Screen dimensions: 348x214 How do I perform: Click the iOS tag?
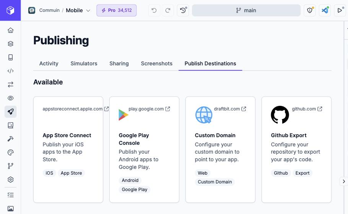(49, 173)
